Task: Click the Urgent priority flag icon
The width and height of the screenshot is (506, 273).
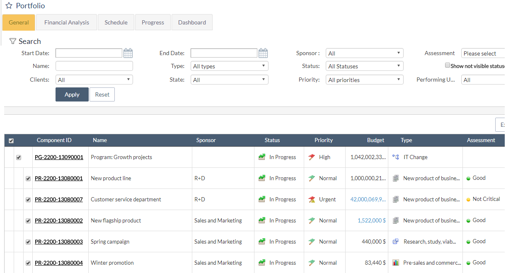Action: (312, 200)
